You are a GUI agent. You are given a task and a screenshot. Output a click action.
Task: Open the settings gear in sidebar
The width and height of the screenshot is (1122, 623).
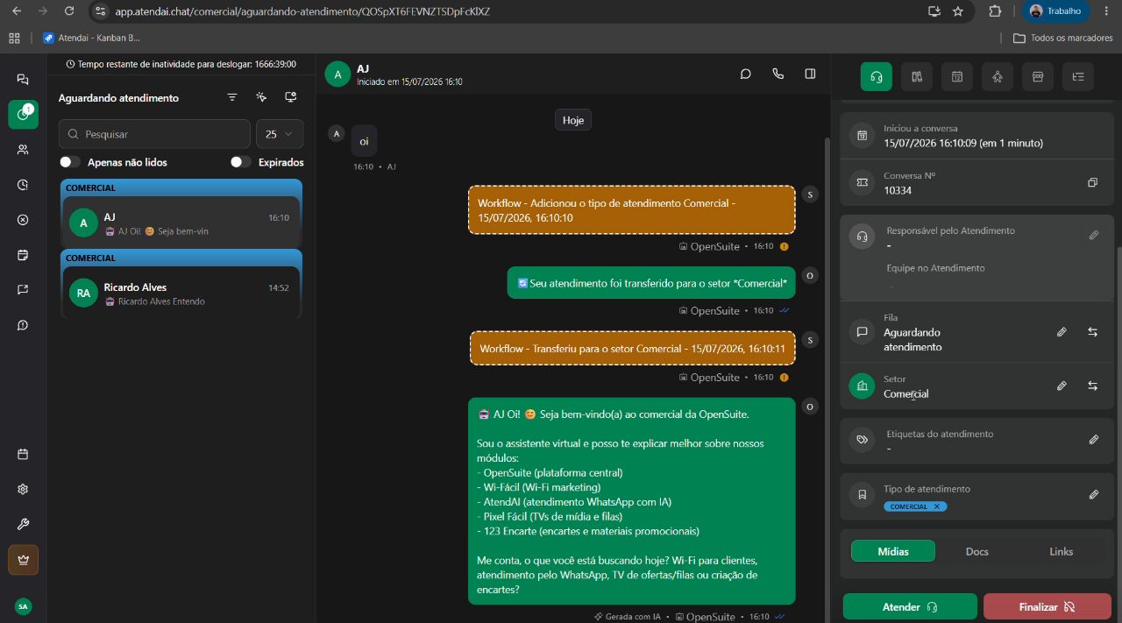23,489
